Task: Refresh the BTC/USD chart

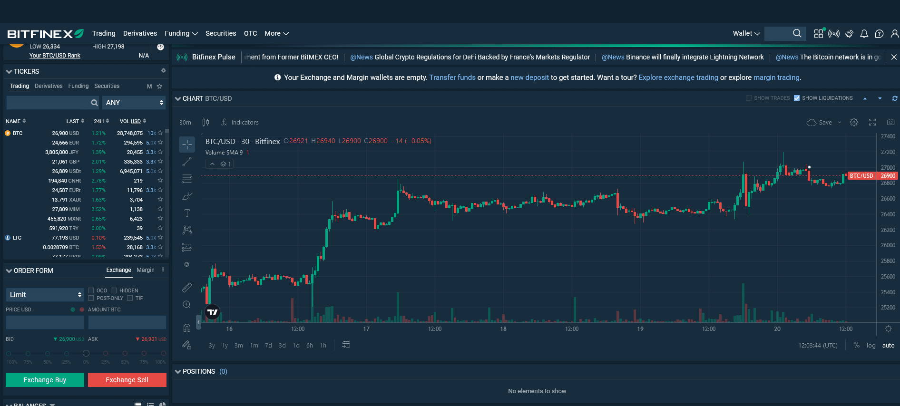Action: 895,98
